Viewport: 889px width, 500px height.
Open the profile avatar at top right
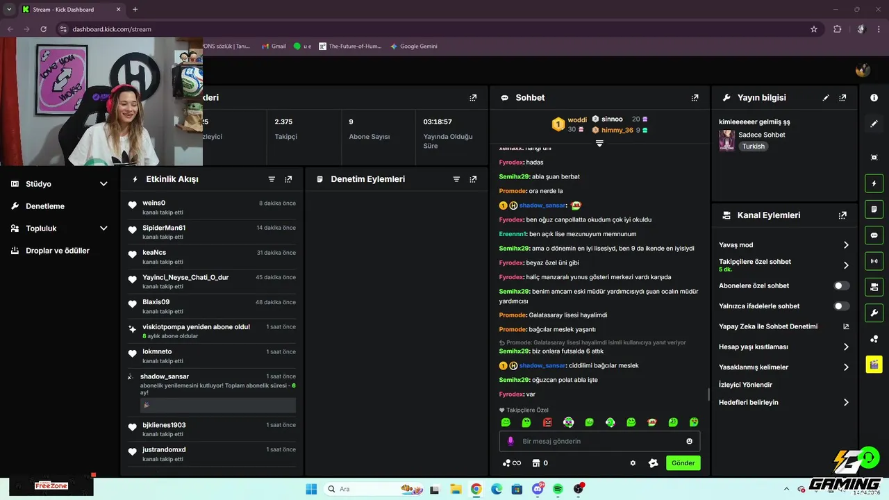point(863,69)
